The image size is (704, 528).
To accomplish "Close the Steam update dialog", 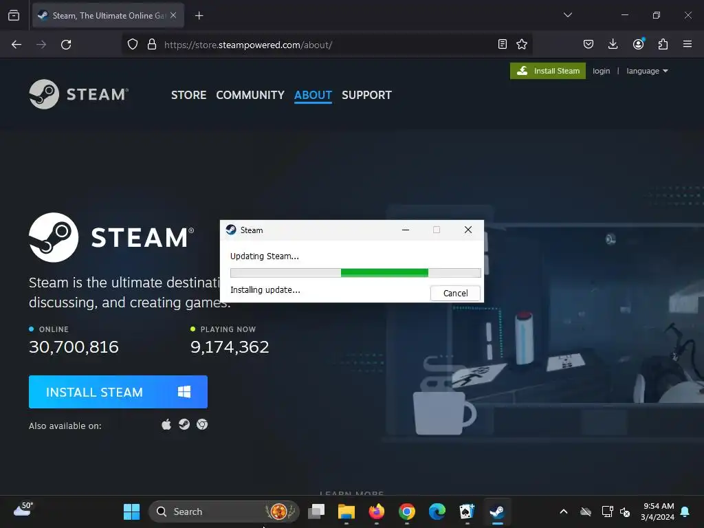I will pyautogui.click(x=467, y=230).
